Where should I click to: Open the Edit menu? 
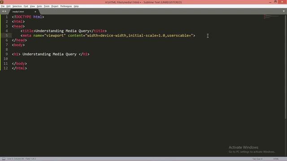coord(9,6)
